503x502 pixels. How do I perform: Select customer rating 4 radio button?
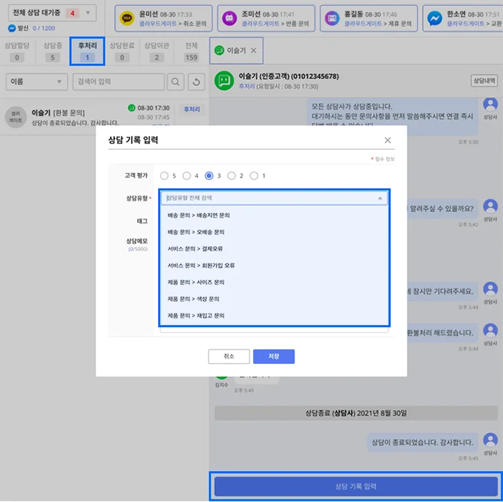(187, 175)
